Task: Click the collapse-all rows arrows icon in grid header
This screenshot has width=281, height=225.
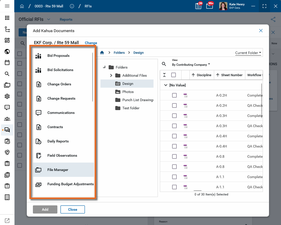Action: pos(164,75)
